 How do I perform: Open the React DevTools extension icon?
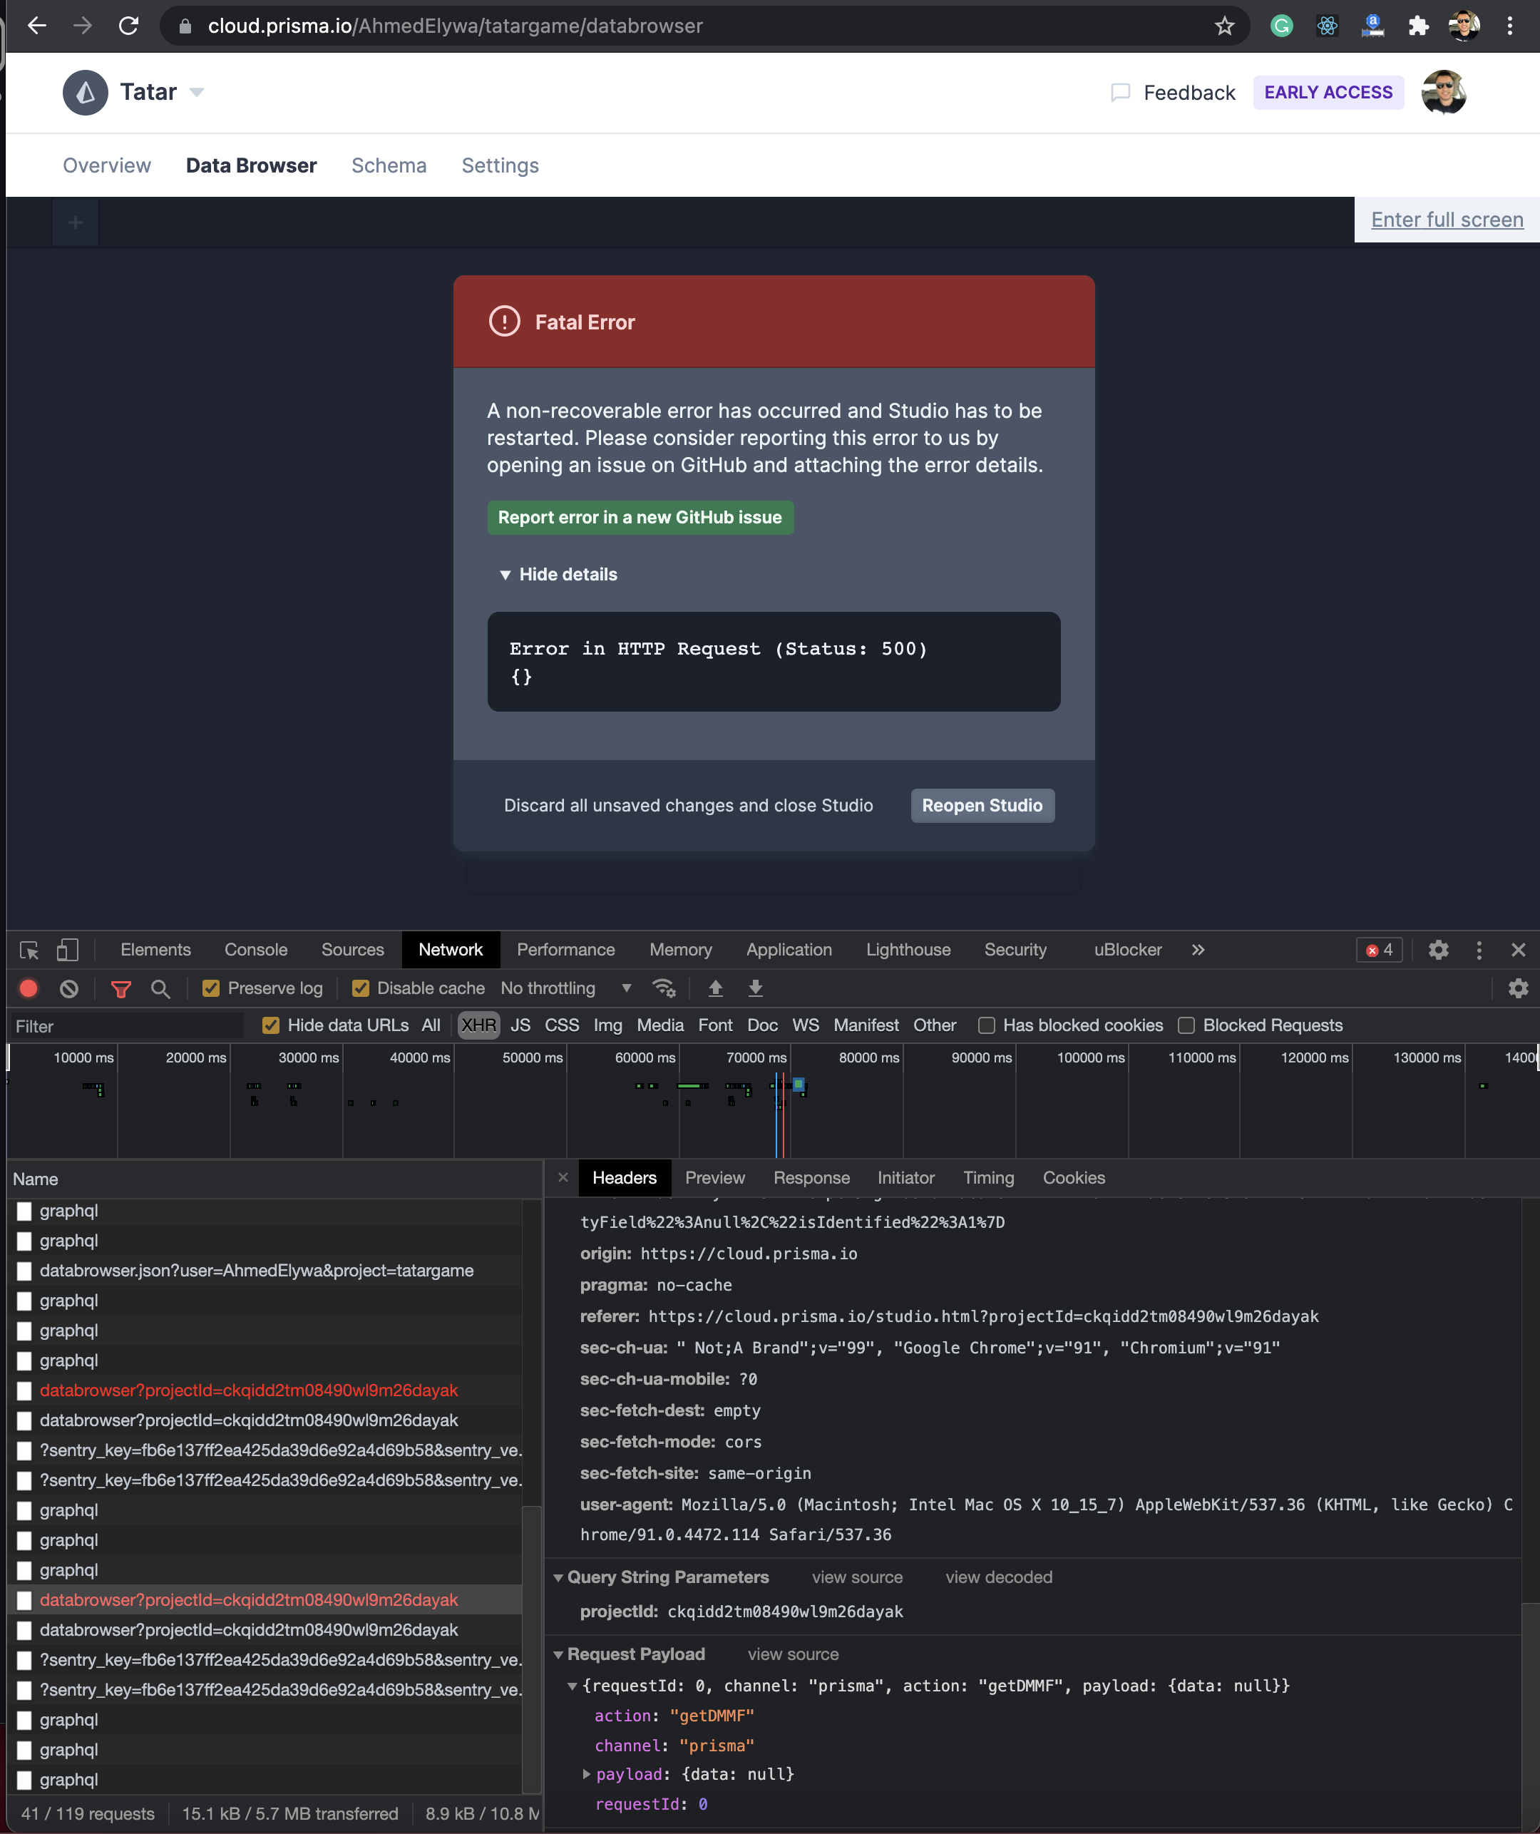pyautogui.click(x=1327, y=26)
